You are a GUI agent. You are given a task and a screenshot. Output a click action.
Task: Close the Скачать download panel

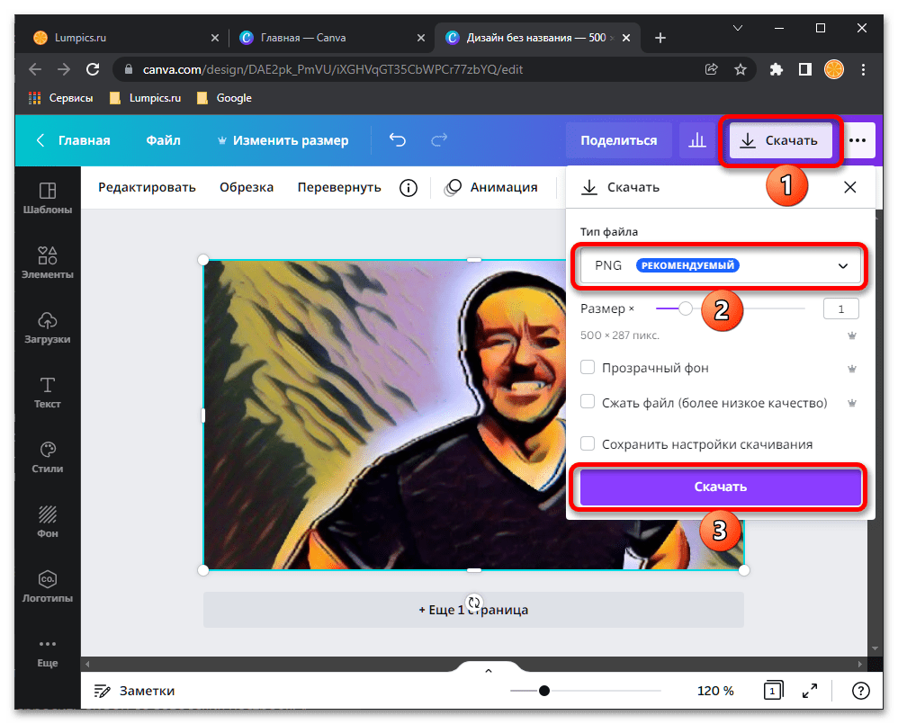(x=850, y=187)
